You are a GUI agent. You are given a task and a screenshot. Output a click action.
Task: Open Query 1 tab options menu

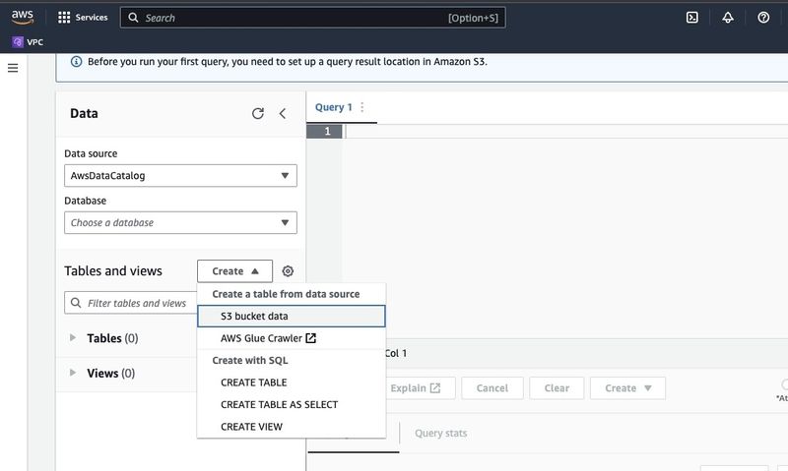pyautogui.click(x=361, y=107)
